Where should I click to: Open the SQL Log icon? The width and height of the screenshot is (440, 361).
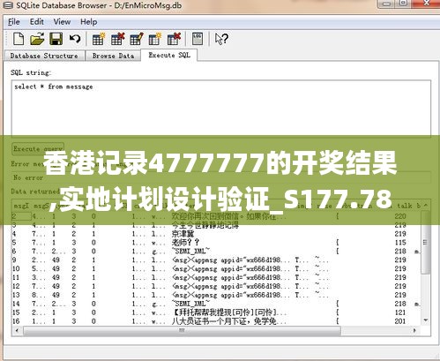tap(198, 39)
